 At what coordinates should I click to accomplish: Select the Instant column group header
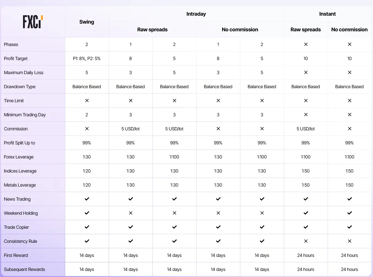point(327,14)
